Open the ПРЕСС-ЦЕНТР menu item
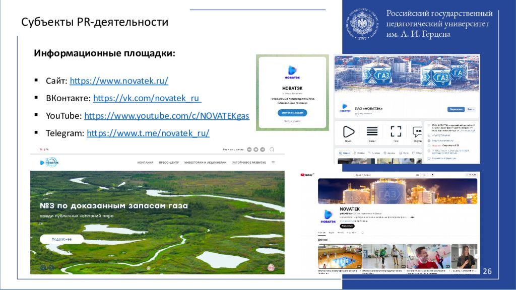516x290 pixels. 169,163
